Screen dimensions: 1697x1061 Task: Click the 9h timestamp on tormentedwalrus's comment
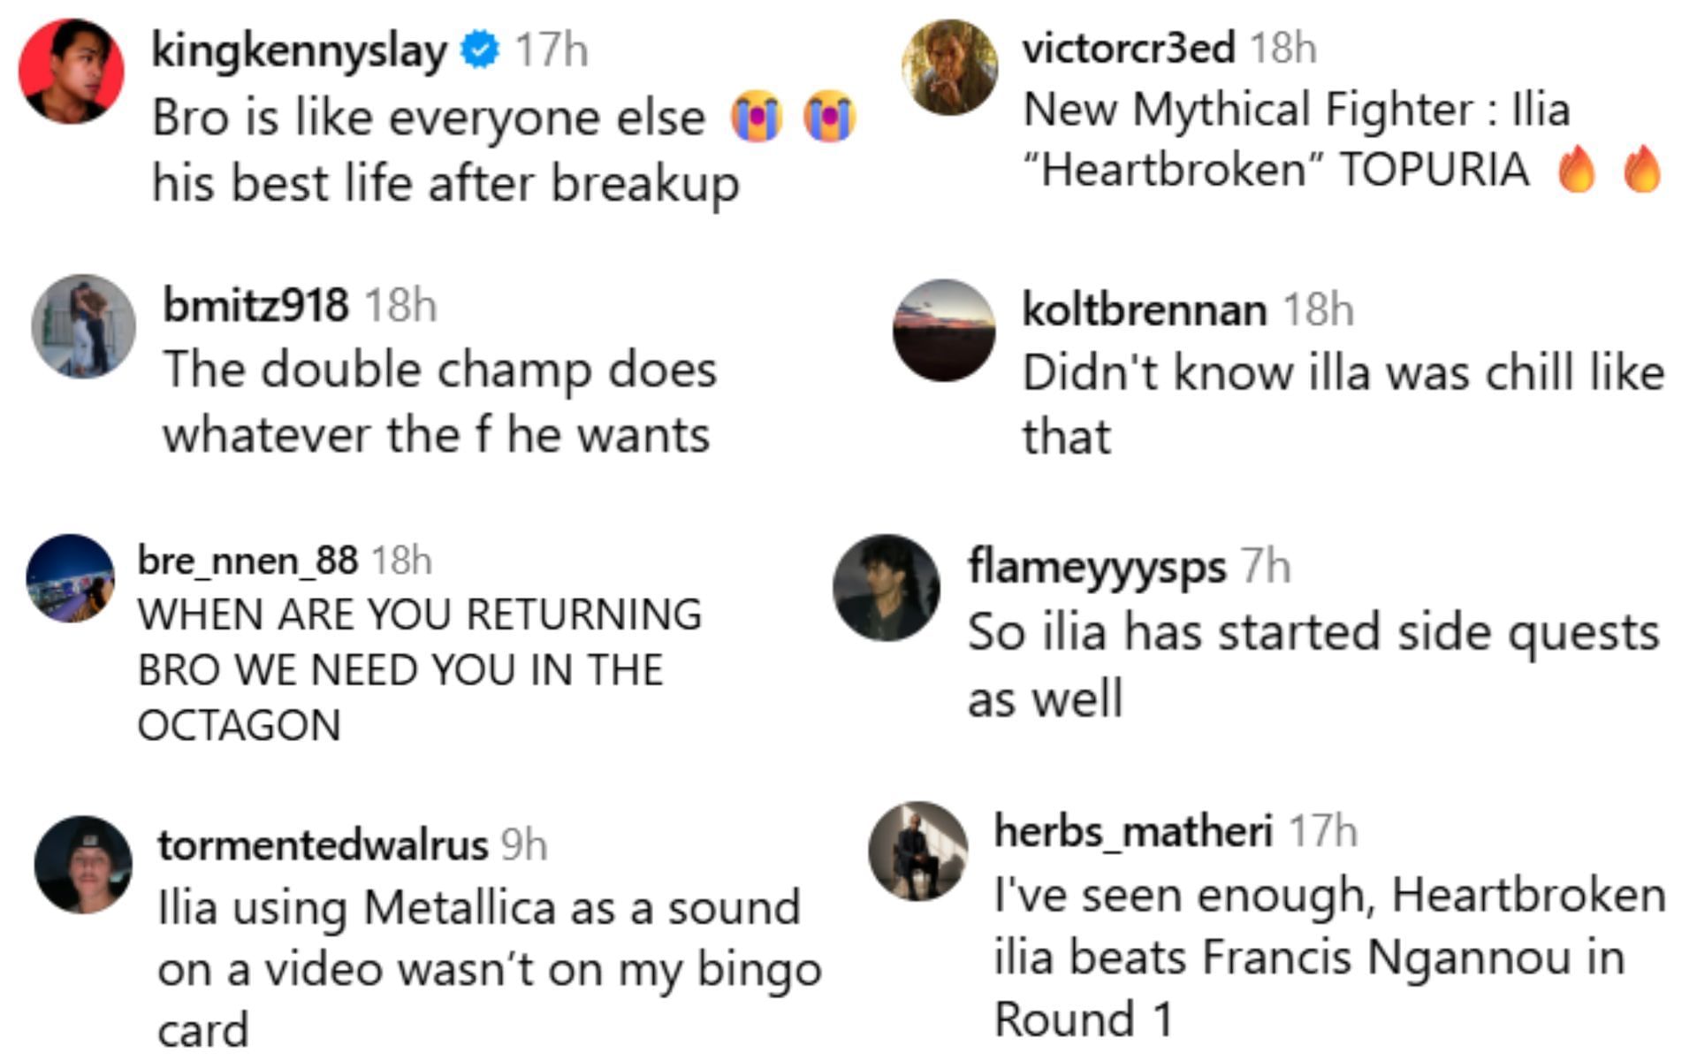coord(523,844)
